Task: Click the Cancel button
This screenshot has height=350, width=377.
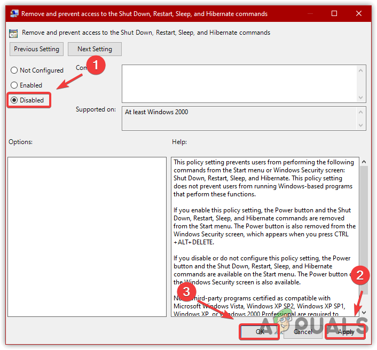Action: 303,332
